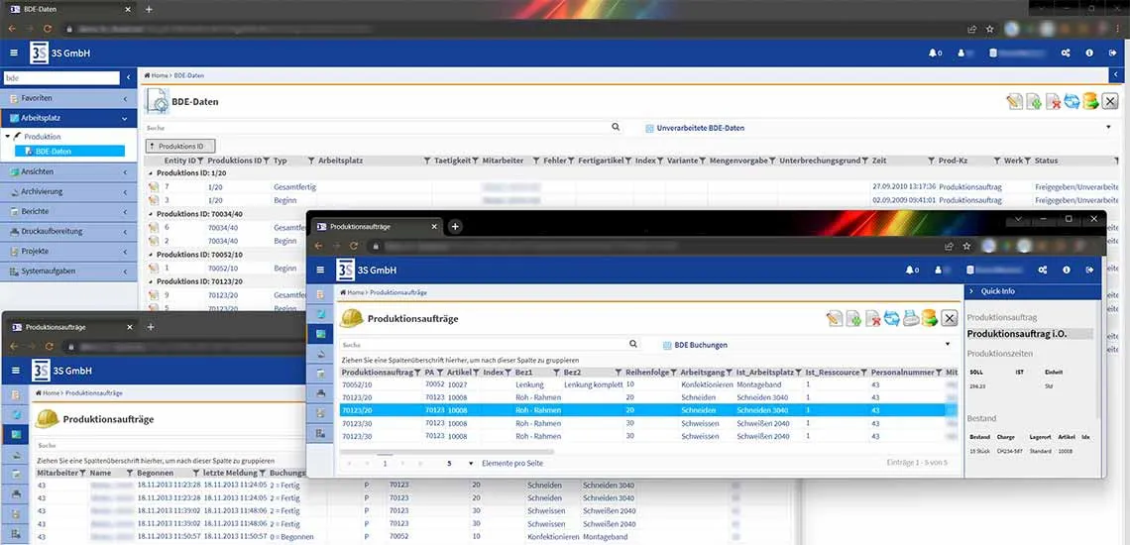Collapse the Produktions ID: 1/20 group
Image resolution: width=1130 pixels, height=545 pixels.
pos(151,173)
